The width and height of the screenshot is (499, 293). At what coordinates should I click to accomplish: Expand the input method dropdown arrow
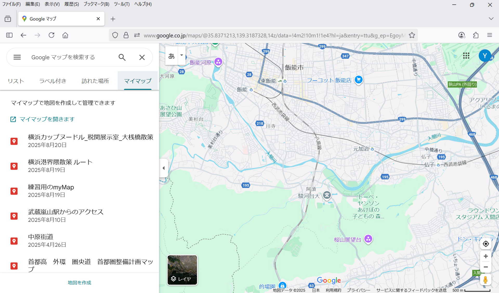pos(182,55)
